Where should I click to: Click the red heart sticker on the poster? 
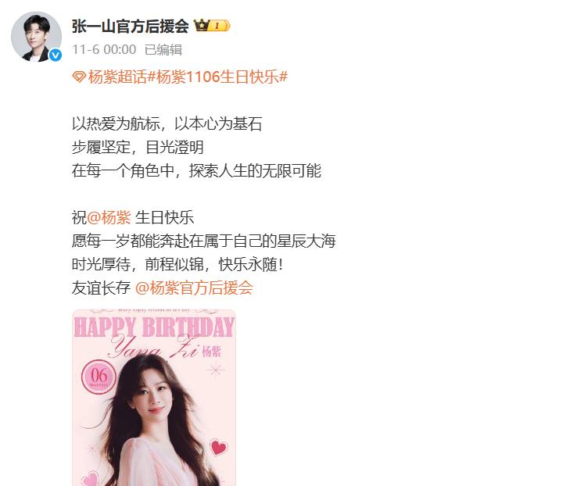pos(219,447)
